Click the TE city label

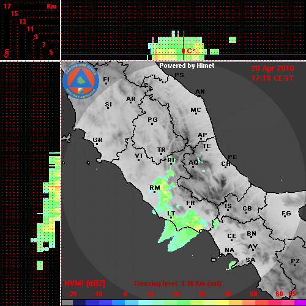[x=207, y=146]
